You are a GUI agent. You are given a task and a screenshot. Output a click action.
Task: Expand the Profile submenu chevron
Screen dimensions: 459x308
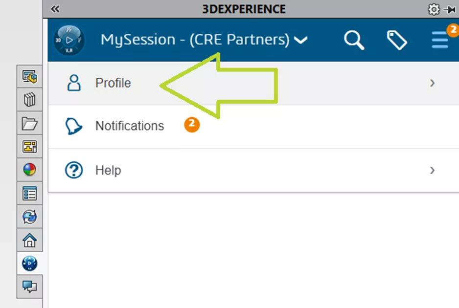click(x=432, y=83)
